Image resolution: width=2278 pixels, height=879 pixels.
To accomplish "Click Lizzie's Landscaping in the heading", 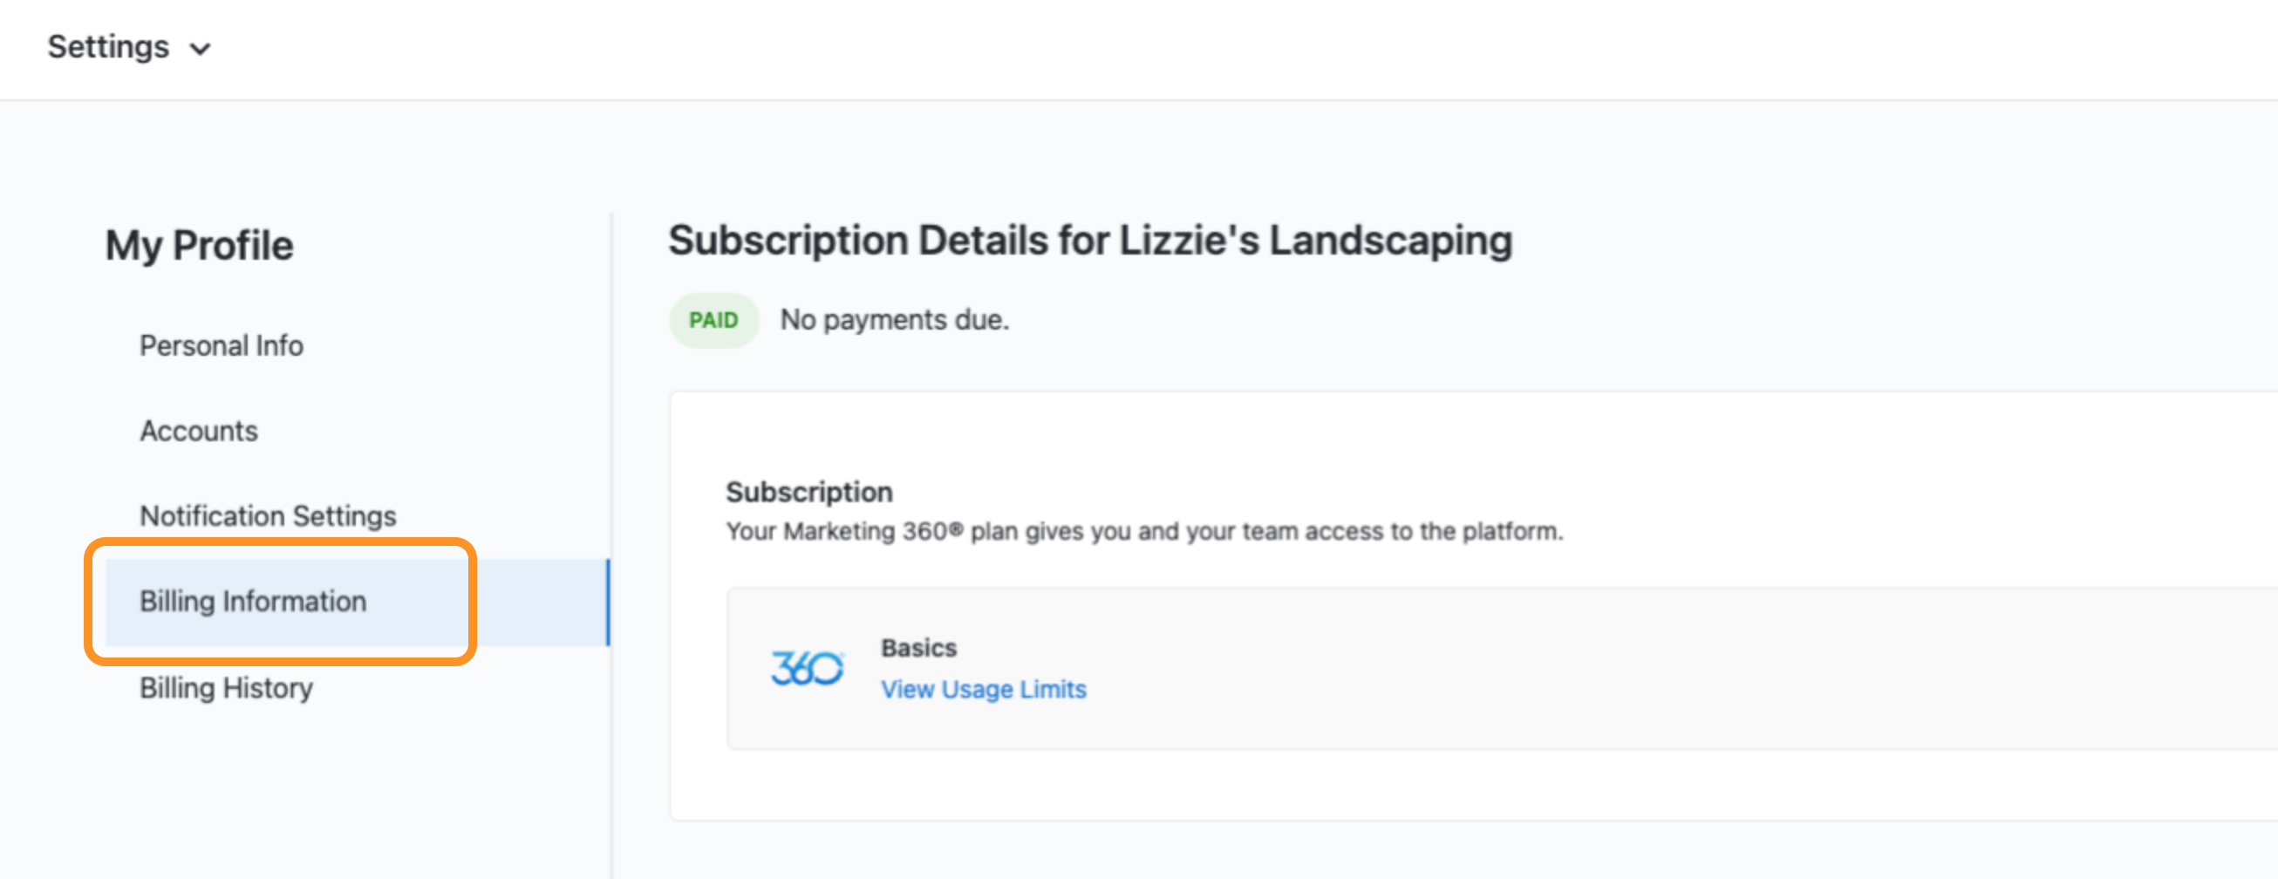I will (x=1316, y=241).
